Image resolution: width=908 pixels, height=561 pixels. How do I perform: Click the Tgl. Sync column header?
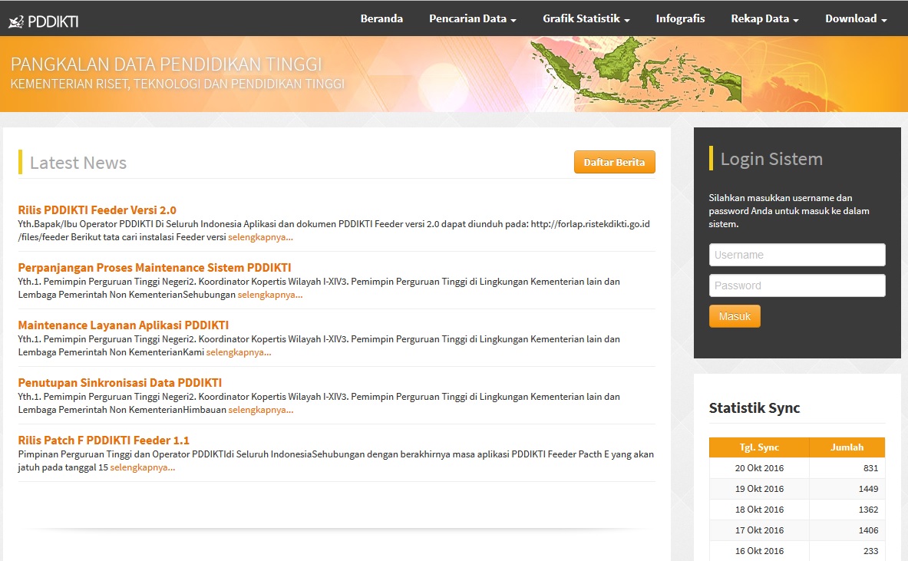click(758, 447)
